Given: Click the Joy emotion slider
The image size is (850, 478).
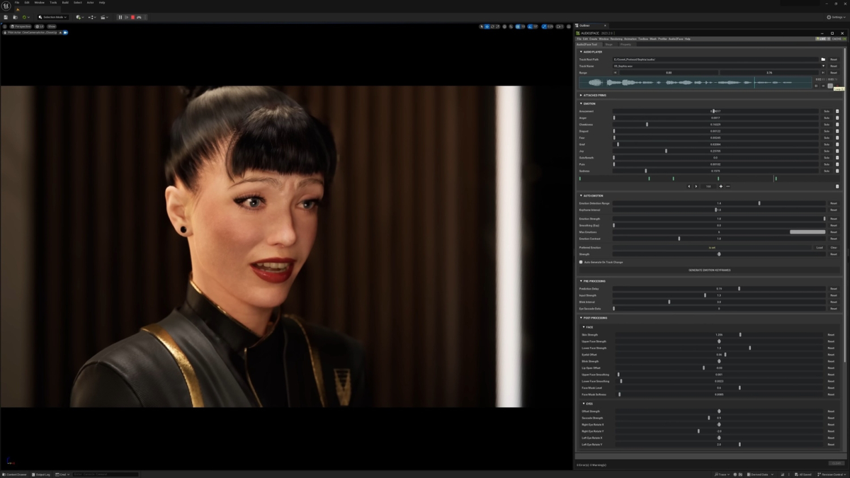Looking at the screenshot, I should click(715, 151).
